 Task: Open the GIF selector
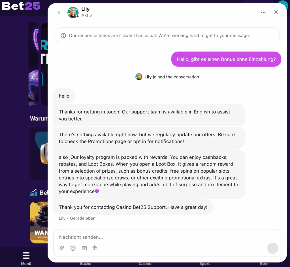tap(84, 248)
